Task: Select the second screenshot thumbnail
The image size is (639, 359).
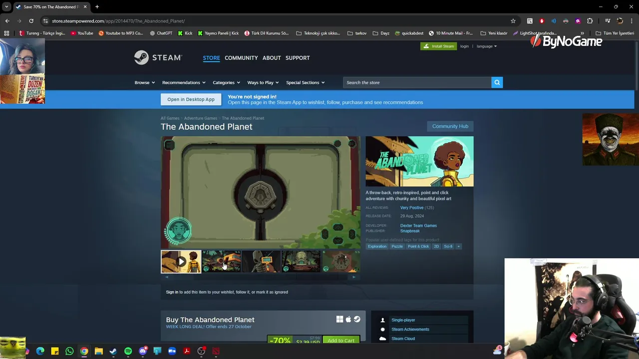Action: pos(221,262)
